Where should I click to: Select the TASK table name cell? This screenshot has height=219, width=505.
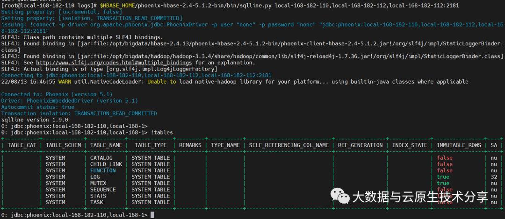pyautogui.click(x=96, y=202)
